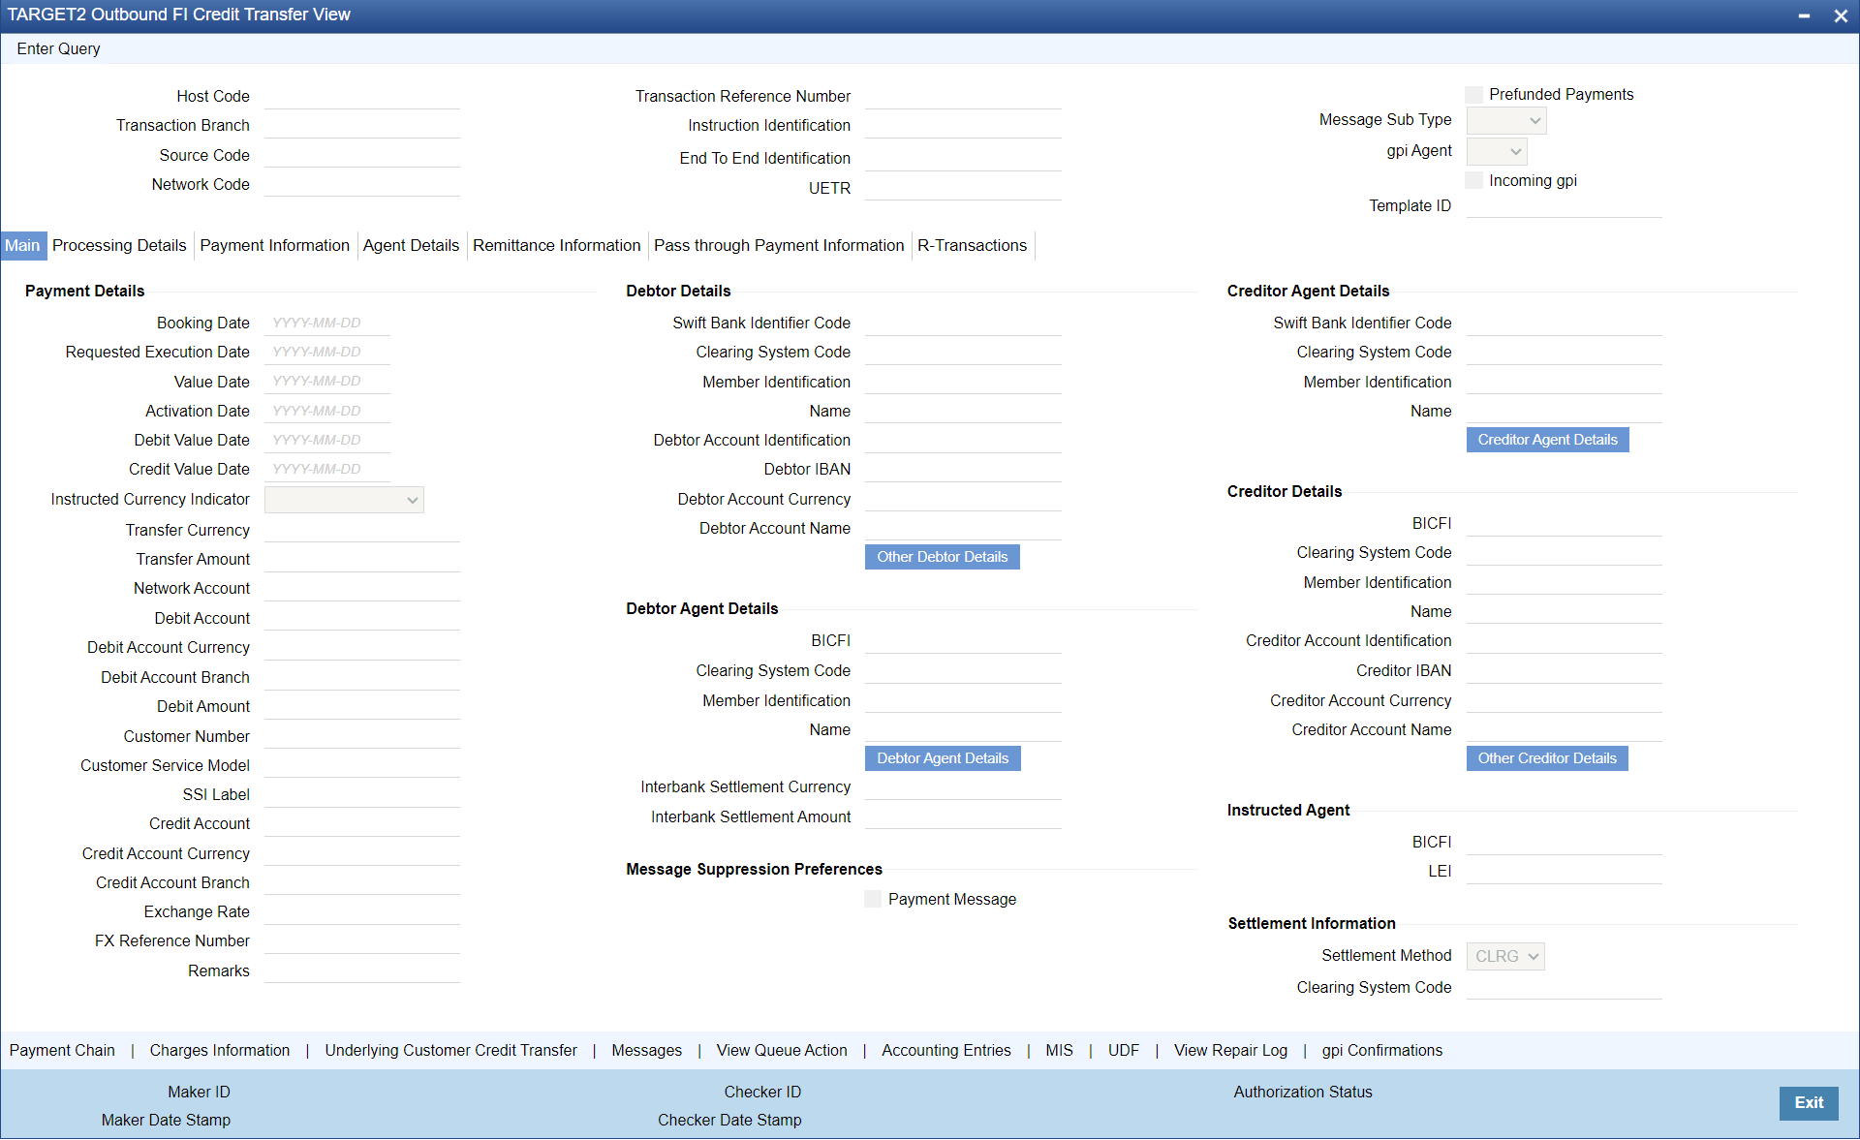Click the Creditor Agent Details button
This screenshot has height=1140, width=1860.
pos(1548,440)
